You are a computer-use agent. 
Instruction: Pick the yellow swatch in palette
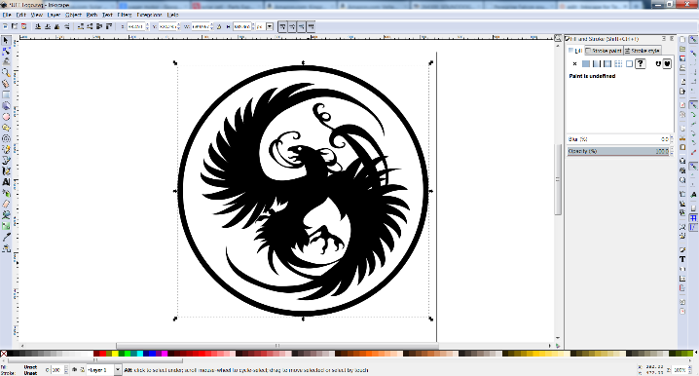(x=115, y=354)
